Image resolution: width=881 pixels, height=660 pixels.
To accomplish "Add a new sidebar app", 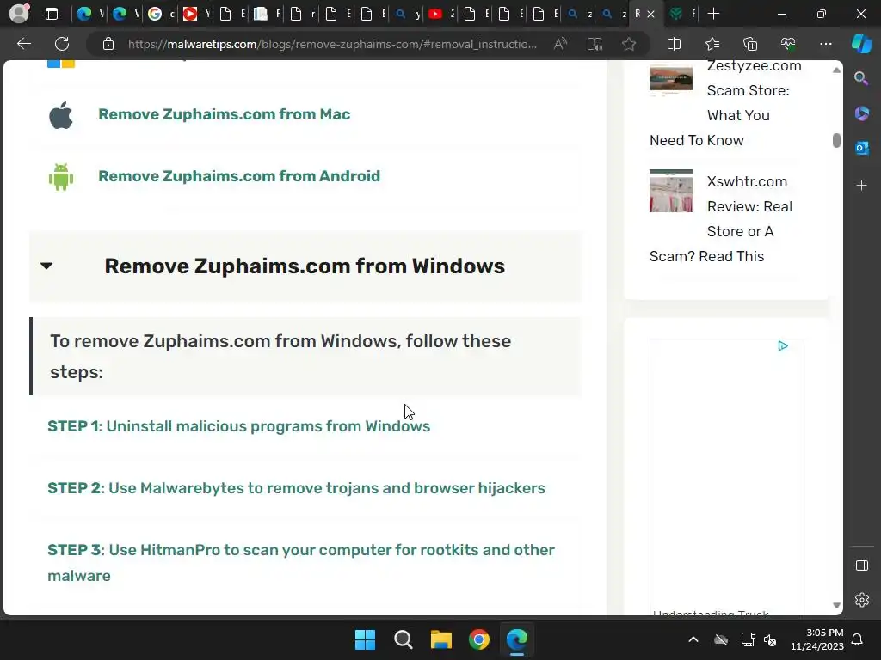I will coord(861,186).
